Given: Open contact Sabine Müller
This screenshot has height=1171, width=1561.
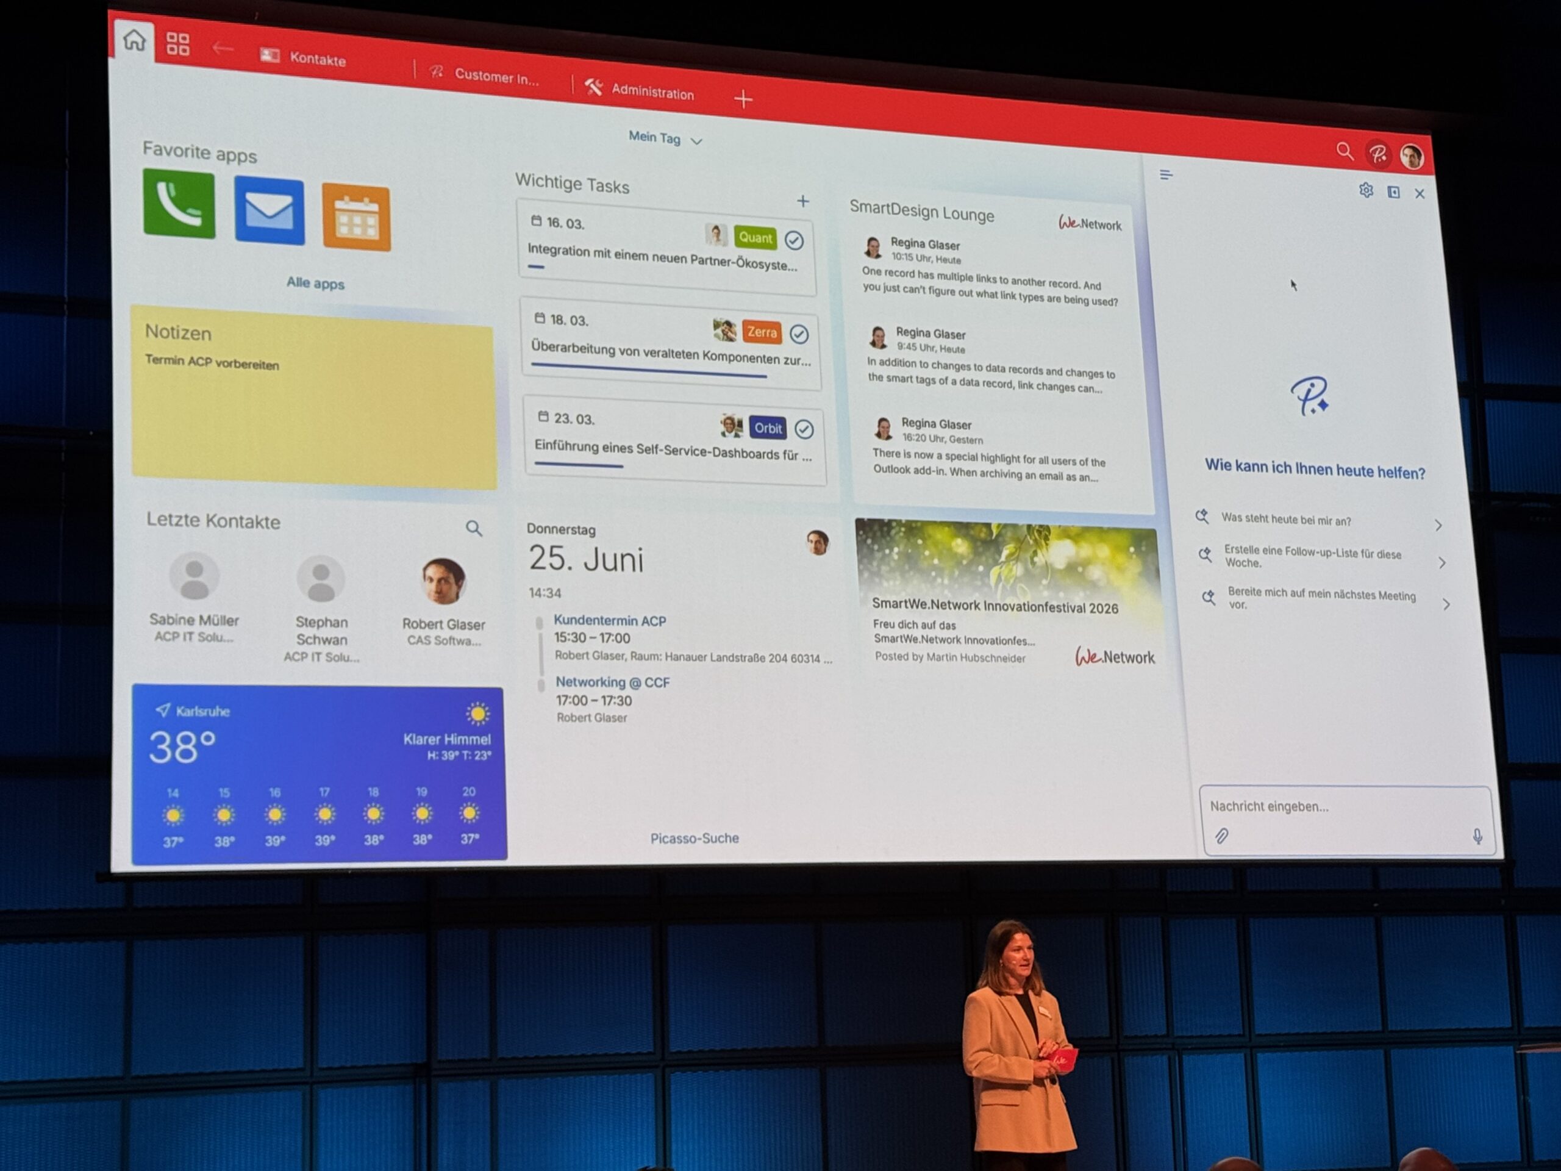Looking at the screenshot, I should pos(194,598).
